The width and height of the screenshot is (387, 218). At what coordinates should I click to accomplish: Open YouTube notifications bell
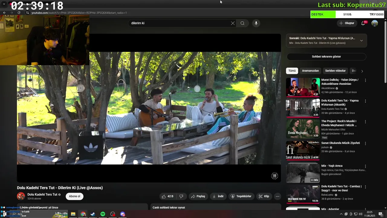[363, 23]
